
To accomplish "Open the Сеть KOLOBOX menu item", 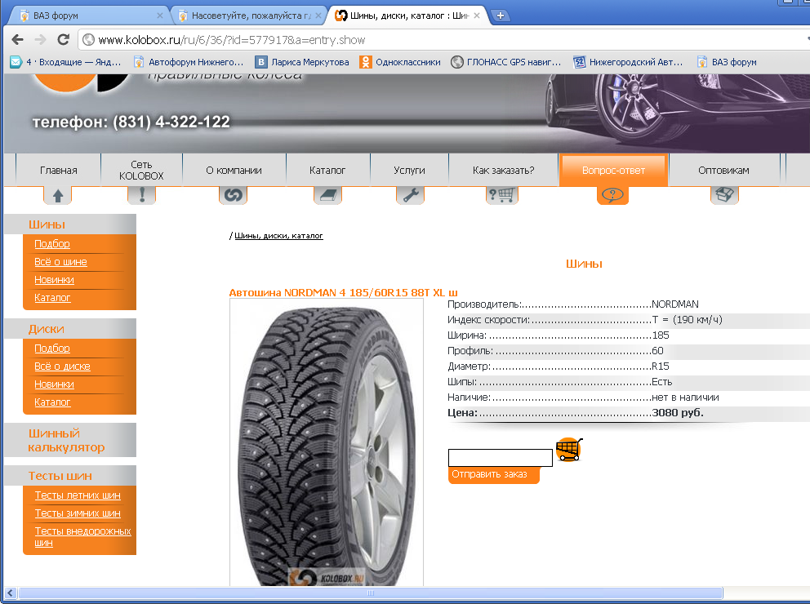I will pos(141,170).
